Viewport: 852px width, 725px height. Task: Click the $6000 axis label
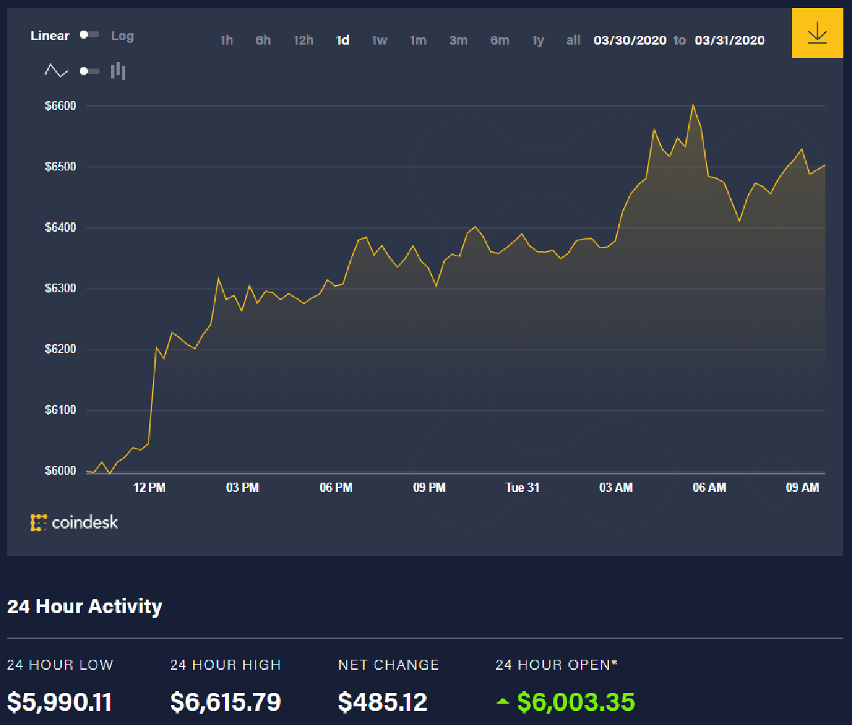[61, 471]
